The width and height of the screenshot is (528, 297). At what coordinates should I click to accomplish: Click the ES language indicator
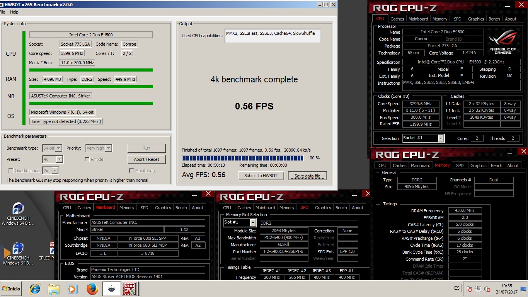457,288
